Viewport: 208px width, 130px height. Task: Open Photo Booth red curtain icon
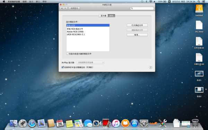(x=106, y=123)
